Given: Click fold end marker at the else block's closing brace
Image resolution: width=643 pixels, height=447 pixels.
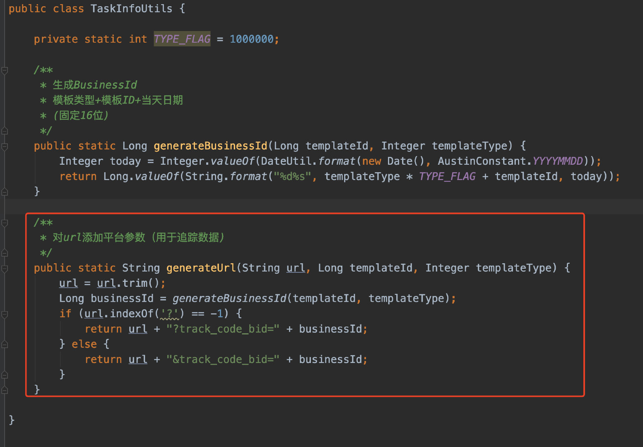Looking at the screenshot, I should click(5, 375).
